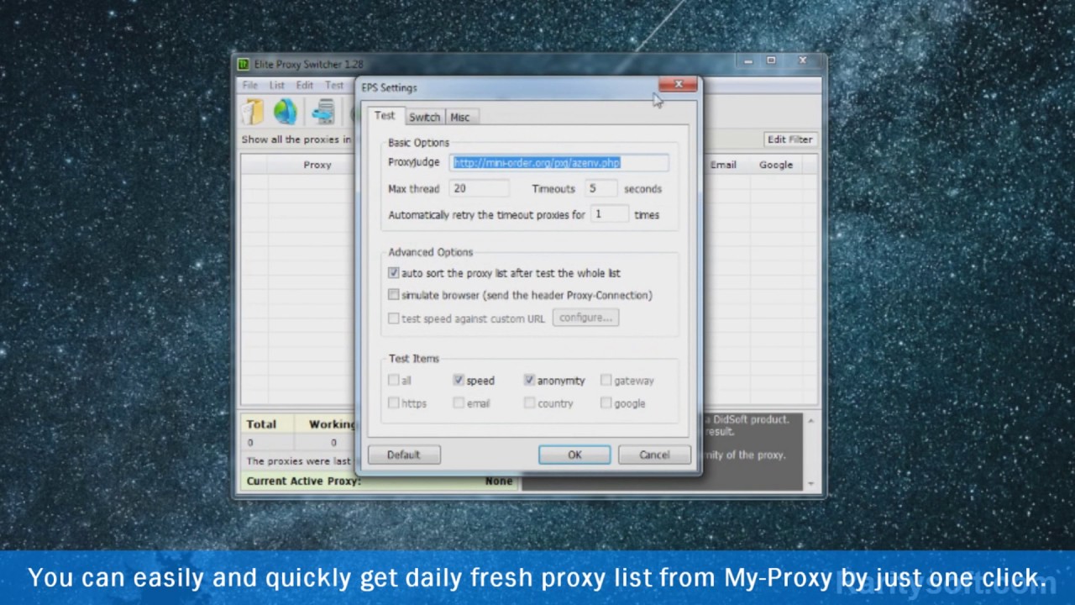This screenshot has height=605, width=1075.
Task: Click the info panel scrollbar up arrow
Action: pos(811,420)
